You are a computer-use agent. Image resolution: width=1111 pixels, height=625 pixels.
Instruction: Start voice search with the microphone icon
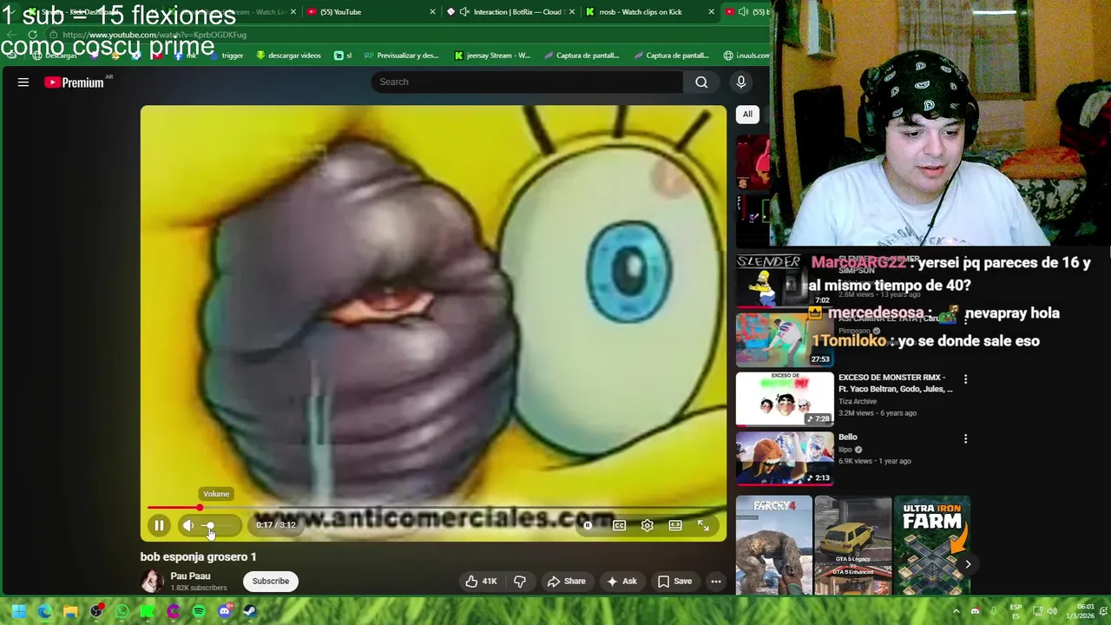[x=740, y=82]
